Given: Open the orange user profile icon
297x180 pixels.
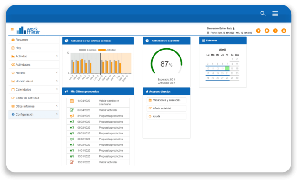Looking at the screenshot, I should [x=284, y=31].
